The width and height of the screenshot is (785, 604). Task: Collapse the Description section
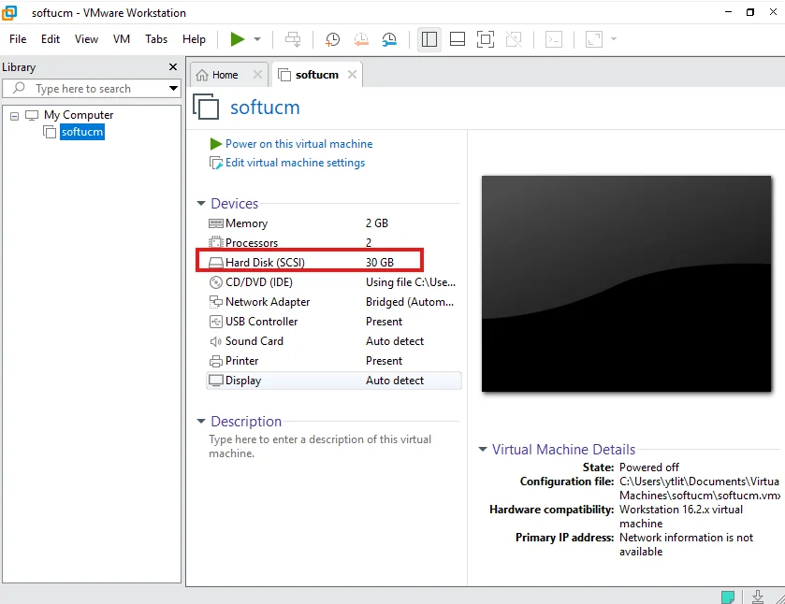click(x=201, y=422)
